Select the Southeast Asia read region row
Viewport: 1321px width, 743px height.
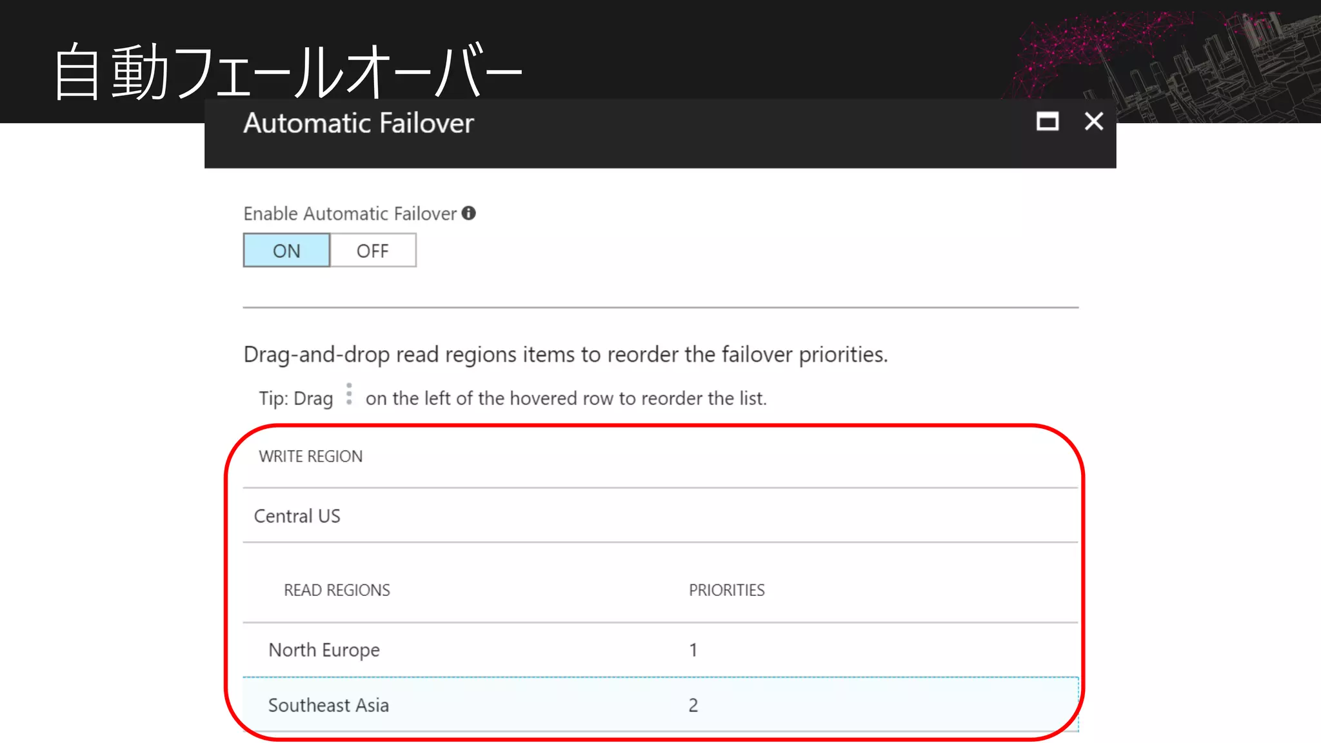coord(328,705)
